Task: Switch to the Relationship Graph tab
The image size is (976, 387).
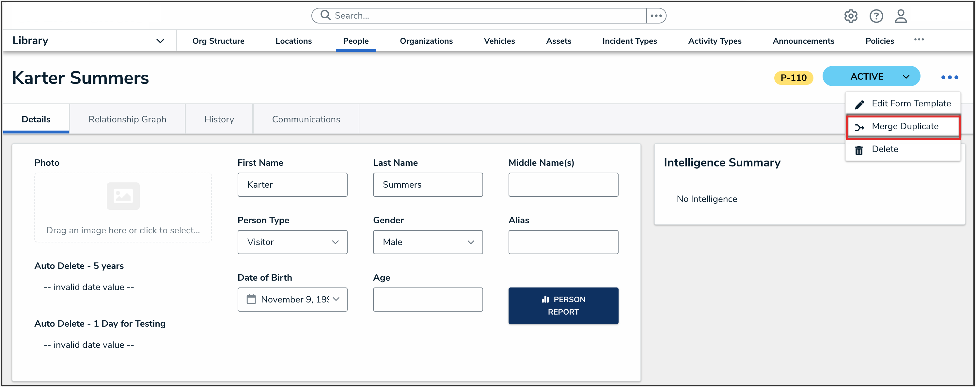Action: (x=127, y=119)
